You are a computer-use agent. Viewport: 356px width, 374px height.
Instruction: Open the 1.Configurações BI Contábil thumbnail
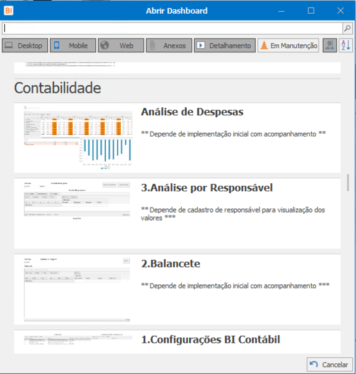coord(78,340)
